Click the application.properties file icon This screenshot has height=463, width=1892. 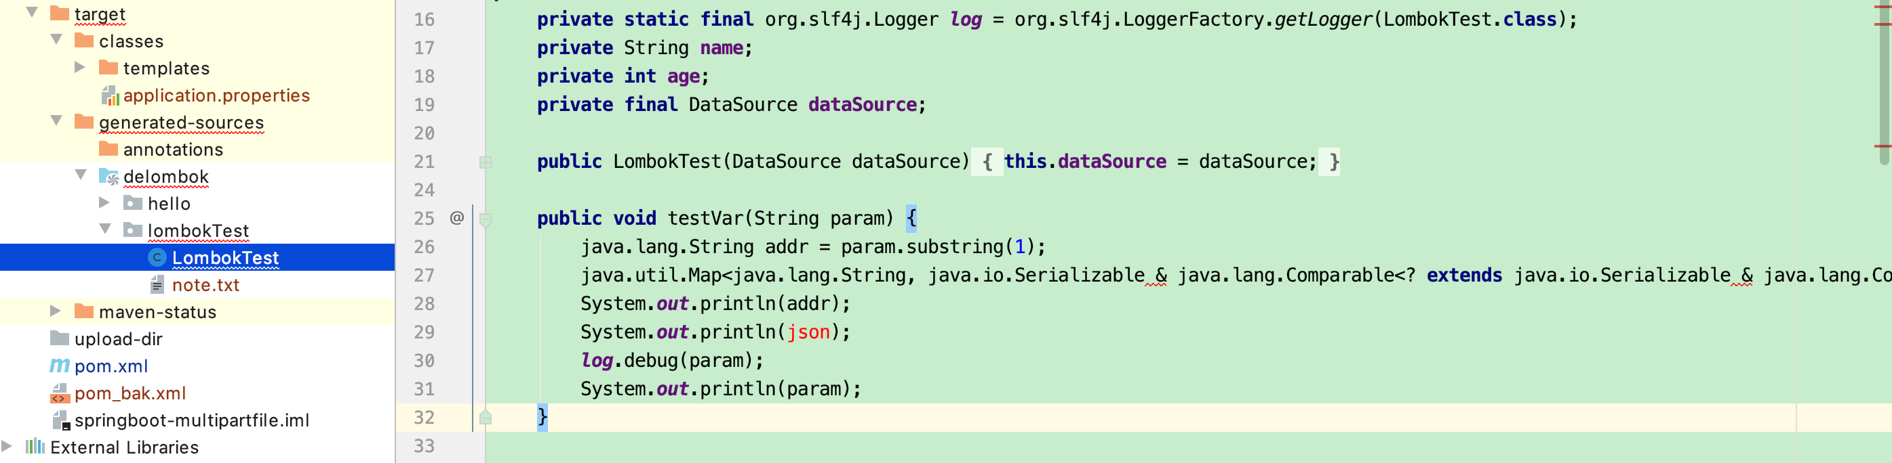111,95
